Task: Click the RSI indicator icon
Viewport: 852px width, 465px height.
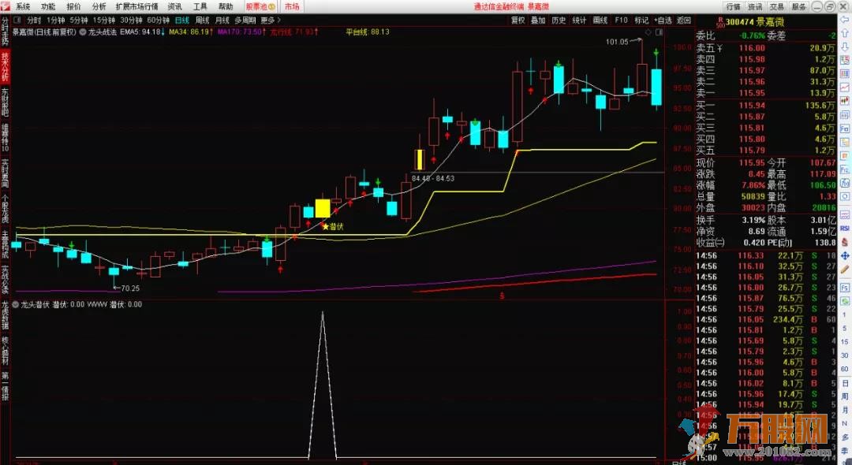Action: [844, 229]
